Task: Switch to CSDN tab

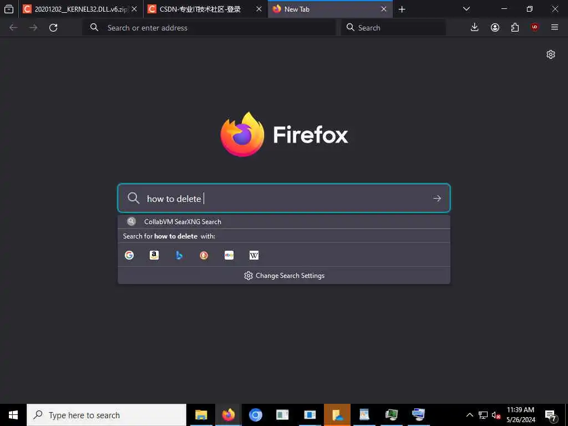Action: [x=205, y=9]
